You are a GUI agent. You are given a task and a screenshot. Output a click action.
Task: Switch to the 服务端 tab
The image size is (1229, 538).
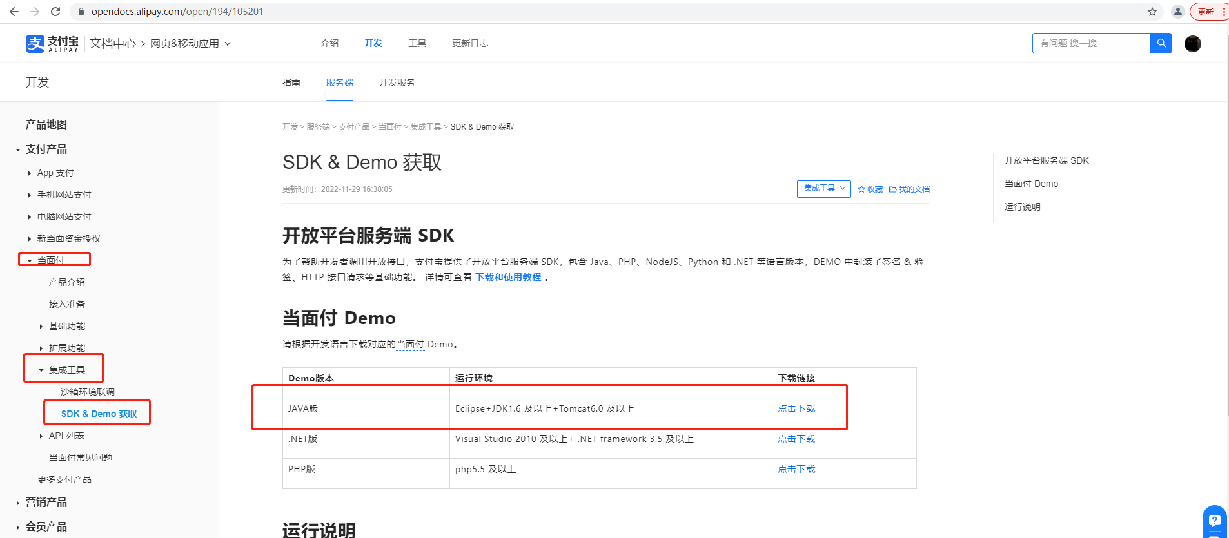[x=340, y=82]
